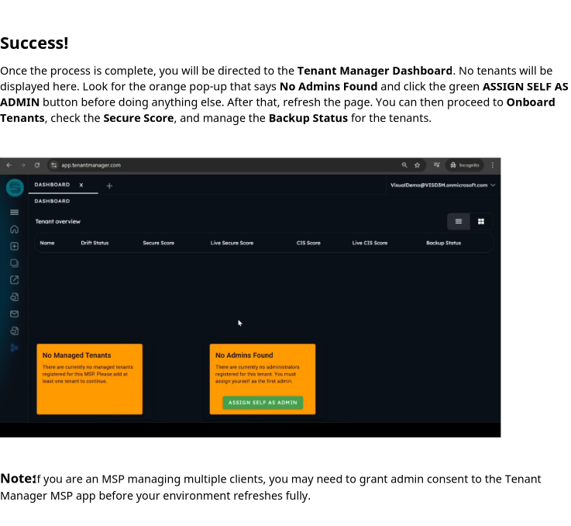The height and width of the screenshot is (526, 571).
Task: Click the Tenant Manager round logo
Action: point(15,188)
